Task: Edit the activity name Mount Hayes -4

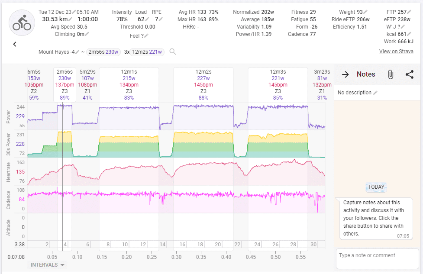Action: click(77, 52)
